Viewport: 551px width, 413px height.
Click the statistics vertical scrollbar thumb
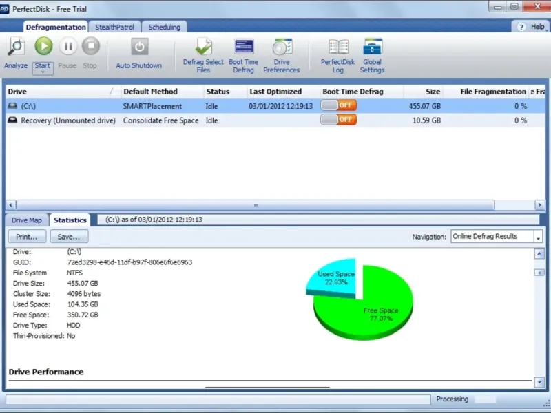pos(539,273)
